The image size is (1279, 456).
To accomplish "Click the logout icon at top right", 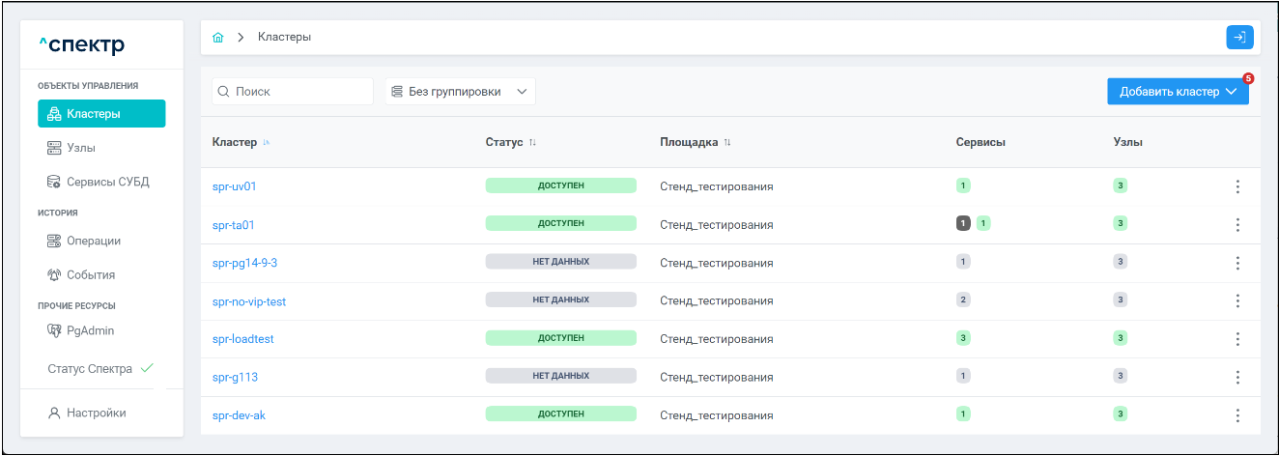I will click(1239, 38).
